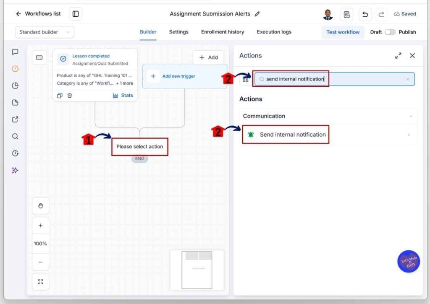430x304 pixels.
Task: Zoom out with the minus button
Action: [x=41, y=262]
